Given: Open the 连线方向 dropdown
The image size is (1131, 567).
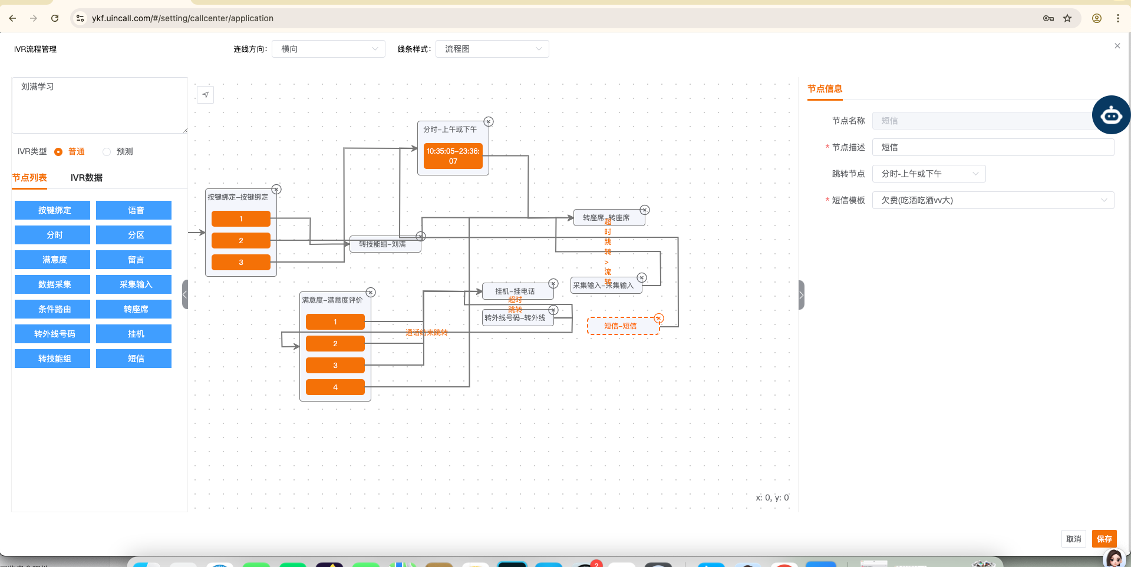Looking at the screenshot, I should pos(328,49).
